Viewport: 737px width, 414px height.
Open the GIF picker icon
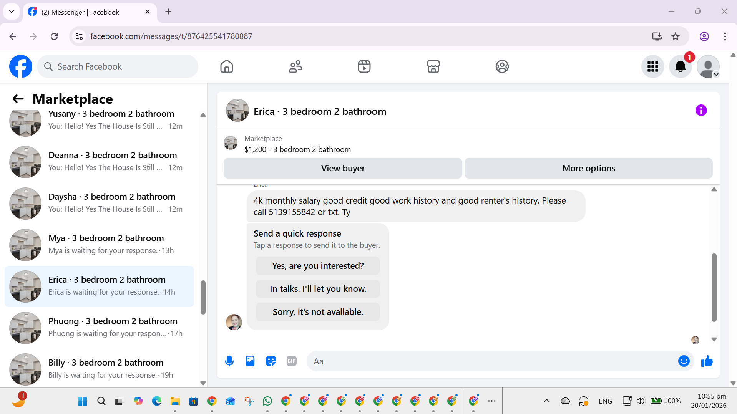point(292,361)
